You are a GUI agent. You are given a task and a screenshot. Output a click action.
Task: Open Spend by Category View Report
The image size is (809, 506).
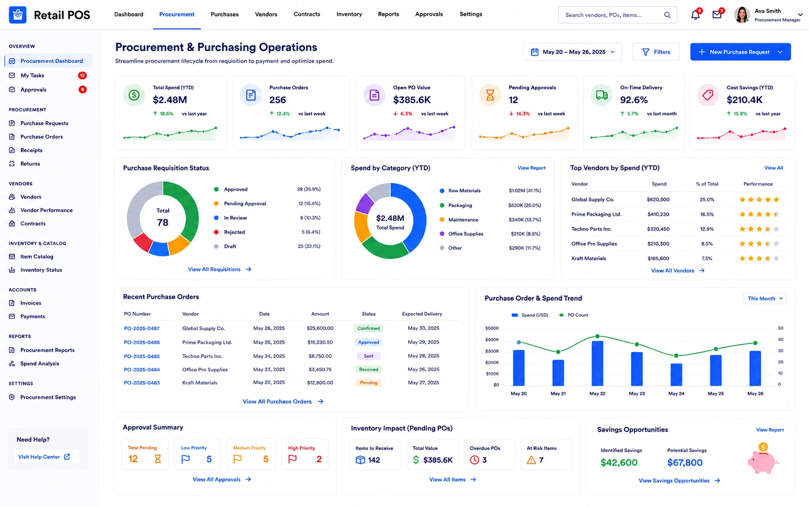point(532,168)
